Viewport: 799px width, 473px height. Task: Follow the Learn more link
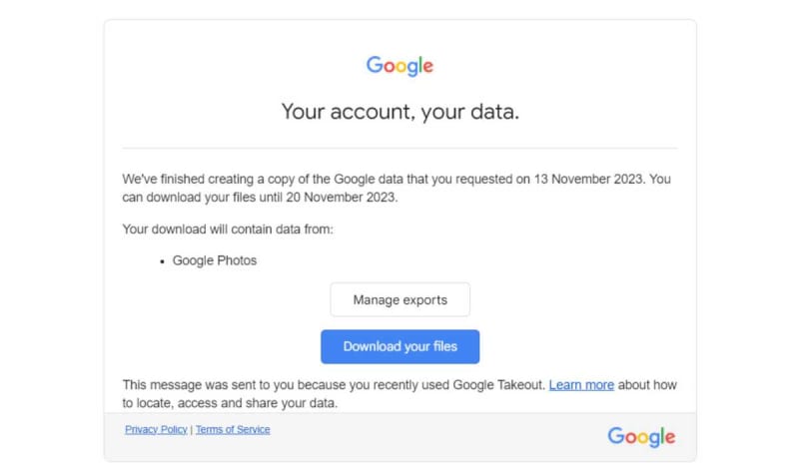pos(581,385)
